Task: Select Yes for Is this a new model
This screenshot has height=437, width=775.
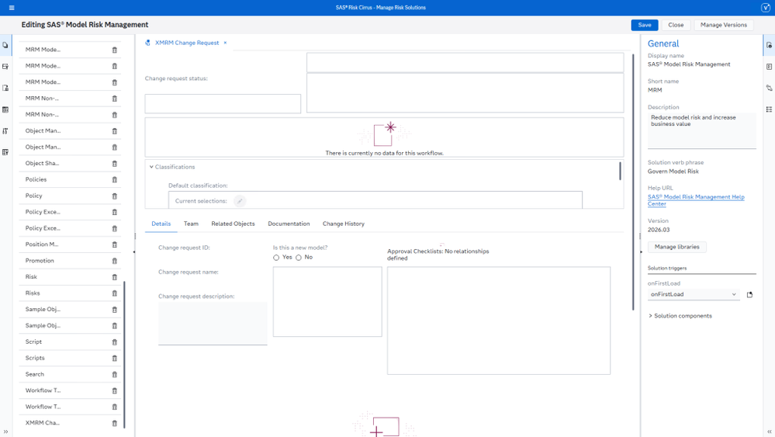Action: click(x=276, y=258)
